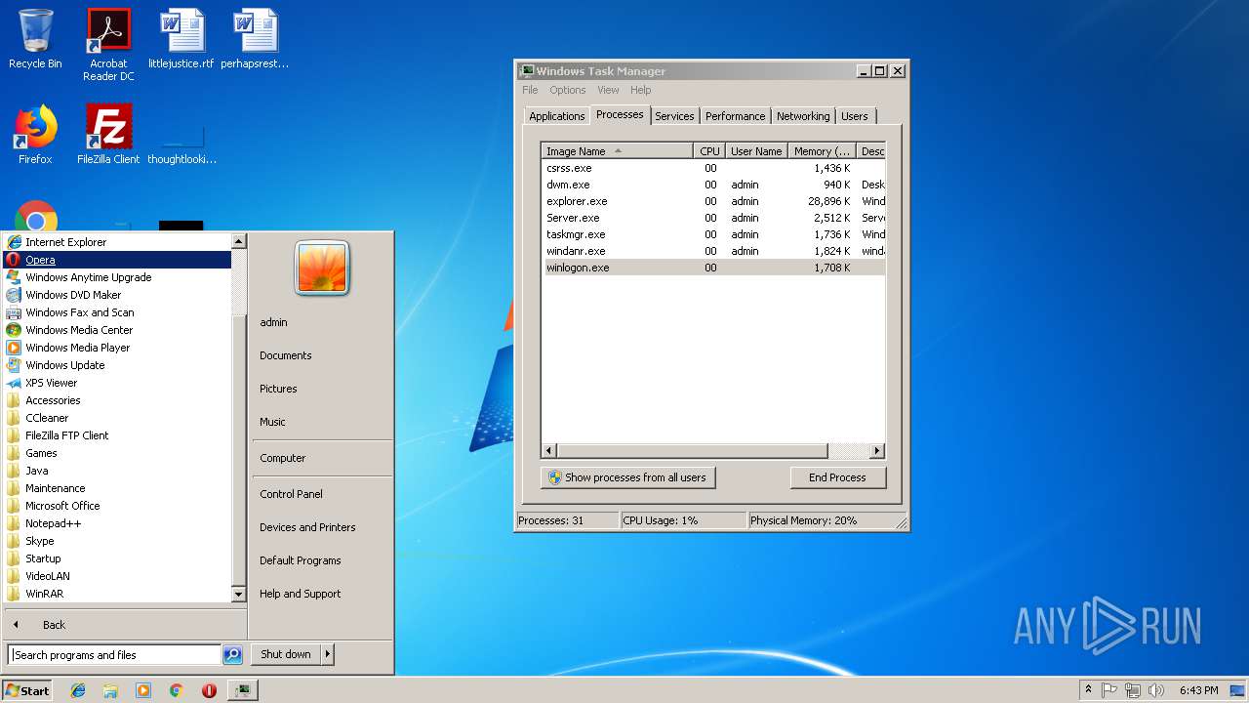Open FileZilla Client desktop shortcut
Image resolution: width=1249 pixels, height=703 pixels.
click(x=108, y=135)
